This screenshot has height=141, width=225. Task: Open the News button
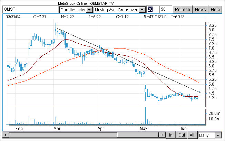click(x=200, y=10)
